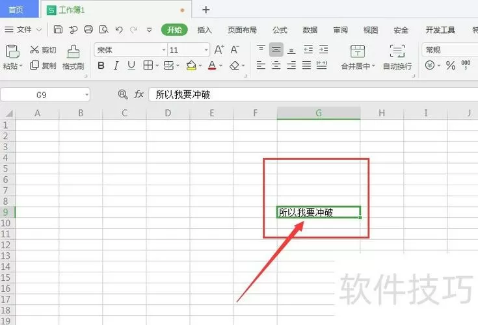Switch to Review (审阅) tab

tap(340, 30)
